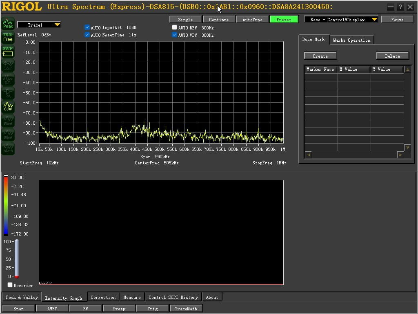Click the Peak search icon
The width and height of the screenshot is (418, 314).
(8, 24)
